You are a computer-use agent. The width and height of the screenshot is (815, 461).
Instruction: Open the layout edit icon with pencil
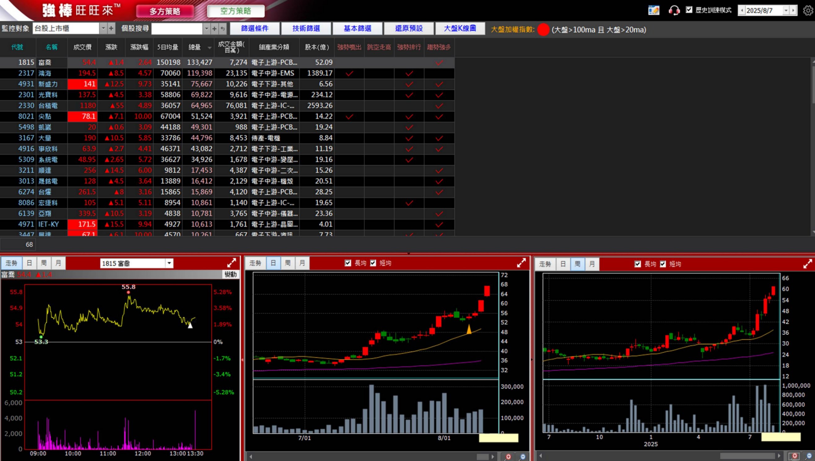654,11
